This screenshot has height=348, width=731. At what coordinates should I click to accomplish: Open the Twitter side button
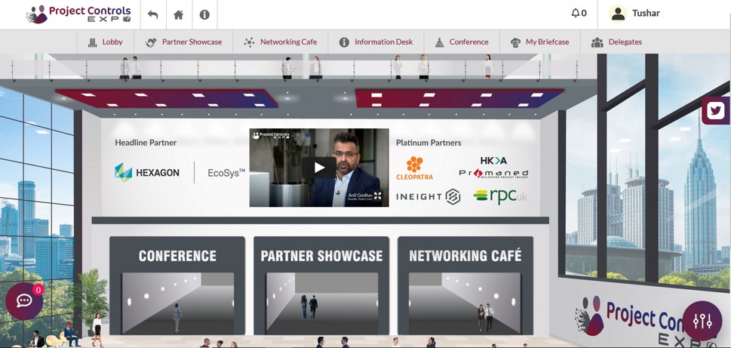(716, 110)
